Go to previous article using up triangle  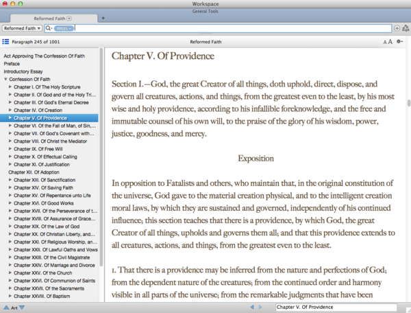[x=6, y=308]
